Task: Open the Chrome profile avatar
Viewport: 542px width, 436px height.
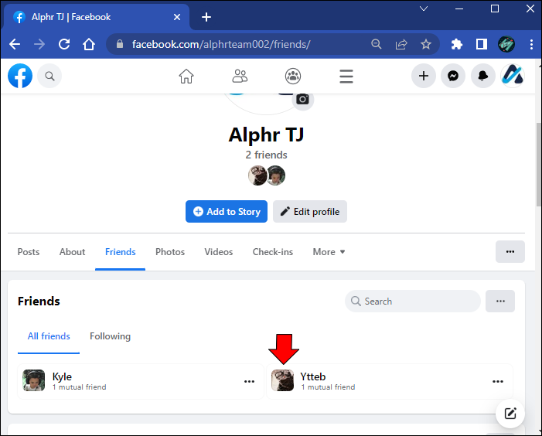Action: click(506, 44)
